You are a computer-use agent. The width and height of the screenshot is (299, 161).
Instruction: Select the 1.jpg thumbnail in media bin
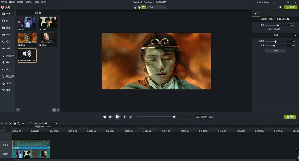(x=27, y=24)
